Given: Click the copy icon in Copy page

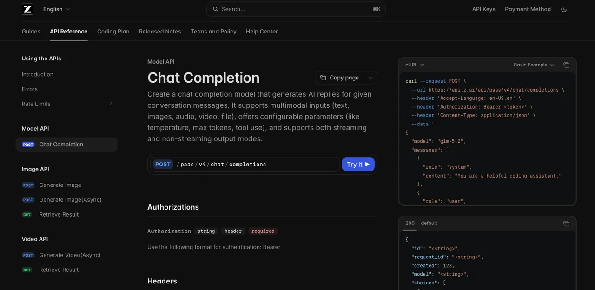Looking at the screenshot, I should click(x=323, y=78).
